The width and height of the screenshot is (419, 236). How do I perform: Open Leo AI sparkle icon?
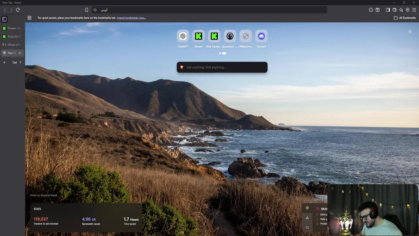point(401,10)
